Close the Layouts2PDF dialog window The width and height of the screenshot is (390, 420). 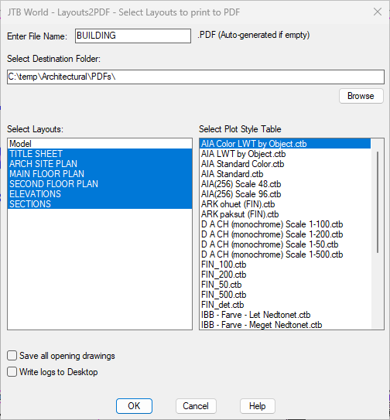[x=378, y=12]
